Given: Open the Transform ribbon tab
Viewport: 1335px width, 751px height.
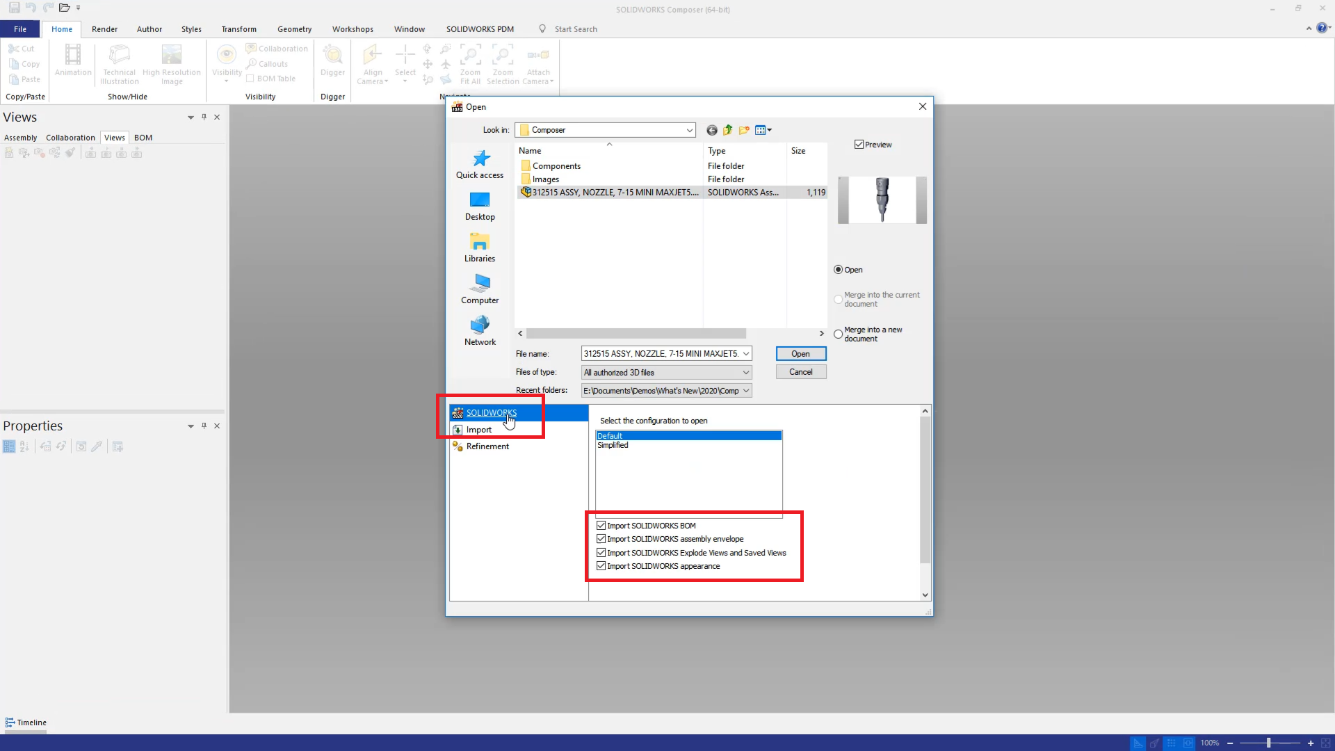Looking at the screenshot, I should coord(238,29).
